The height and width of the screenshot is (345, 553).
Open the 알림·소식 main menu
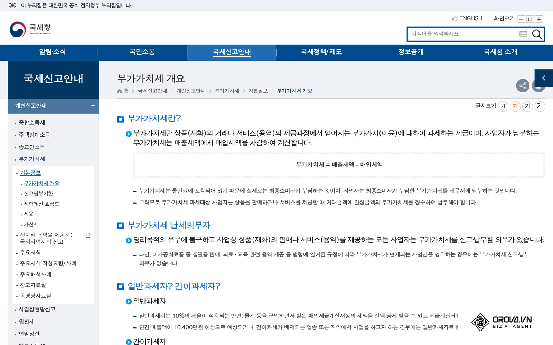point(53,52)
